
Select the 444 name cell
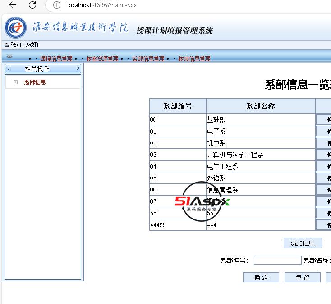261,225
